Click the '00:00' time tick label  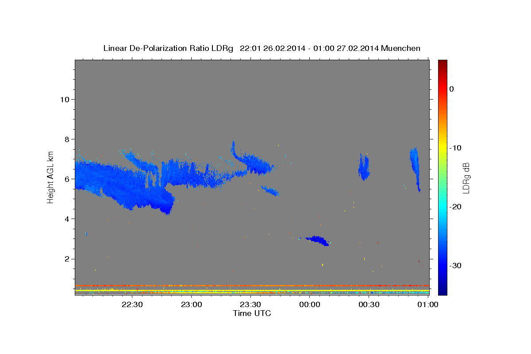coord(310,304)
